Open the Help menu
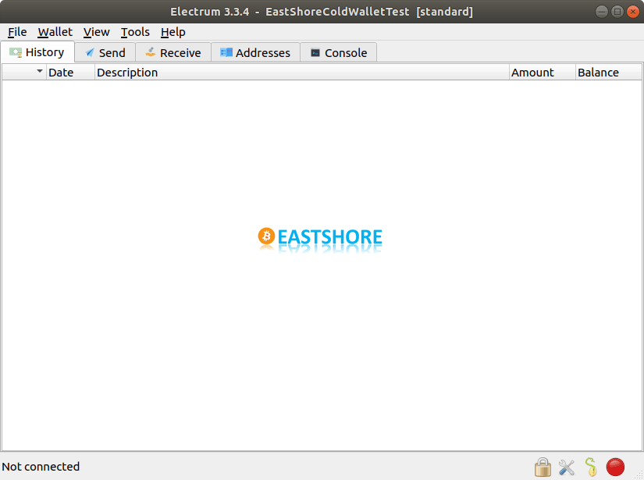 [173, 32]
